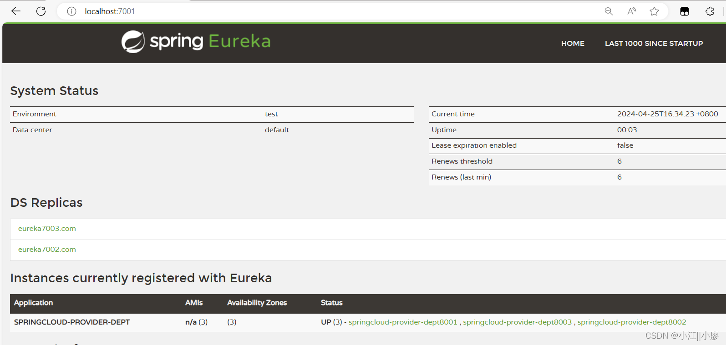Open the browser extensions puzzle icon
Screen dimensions: 726x345
click(x=710, y=11)
